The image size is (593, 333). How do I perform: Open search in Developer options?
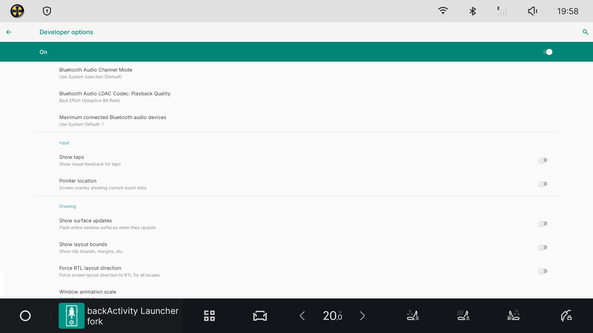coord(585,32)
